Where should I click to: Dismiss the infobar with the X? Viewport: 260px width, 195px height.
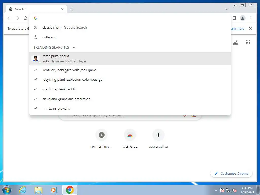(x=250, y=28)
